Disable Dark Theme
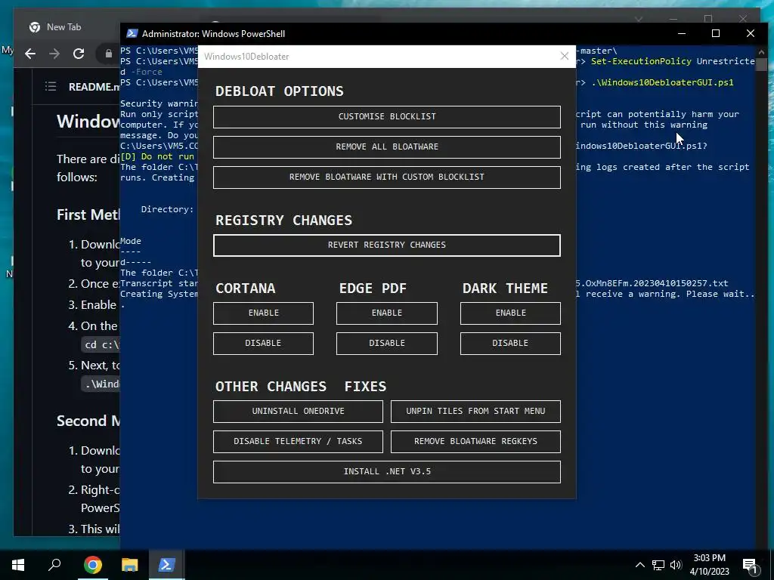The image size is (774, 580). click(510, 344)
